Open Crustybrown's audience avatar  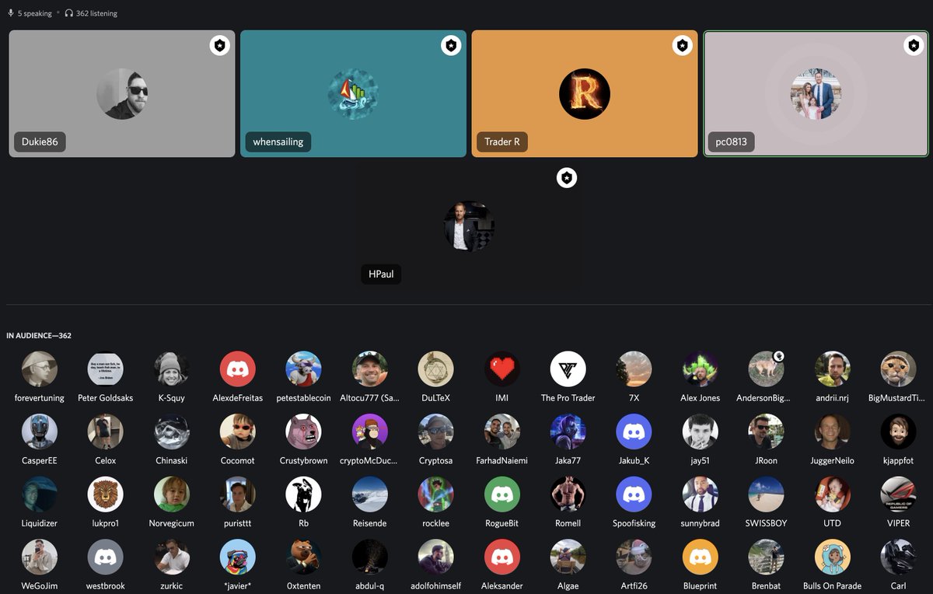[x=304, y=432]
